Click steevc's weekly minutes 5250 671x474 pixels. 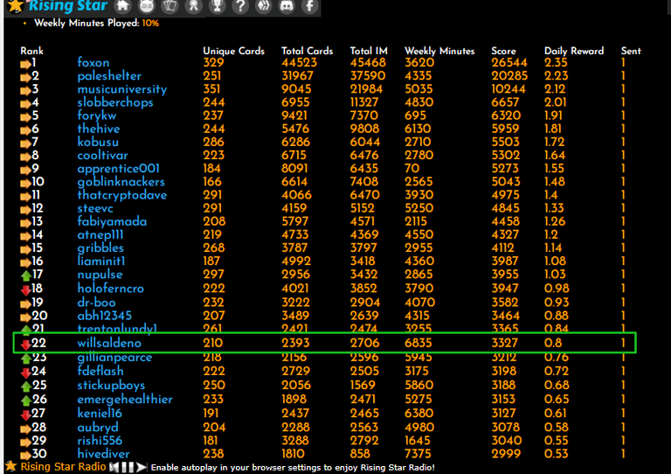pyautogui.click(x=419, y=208)
